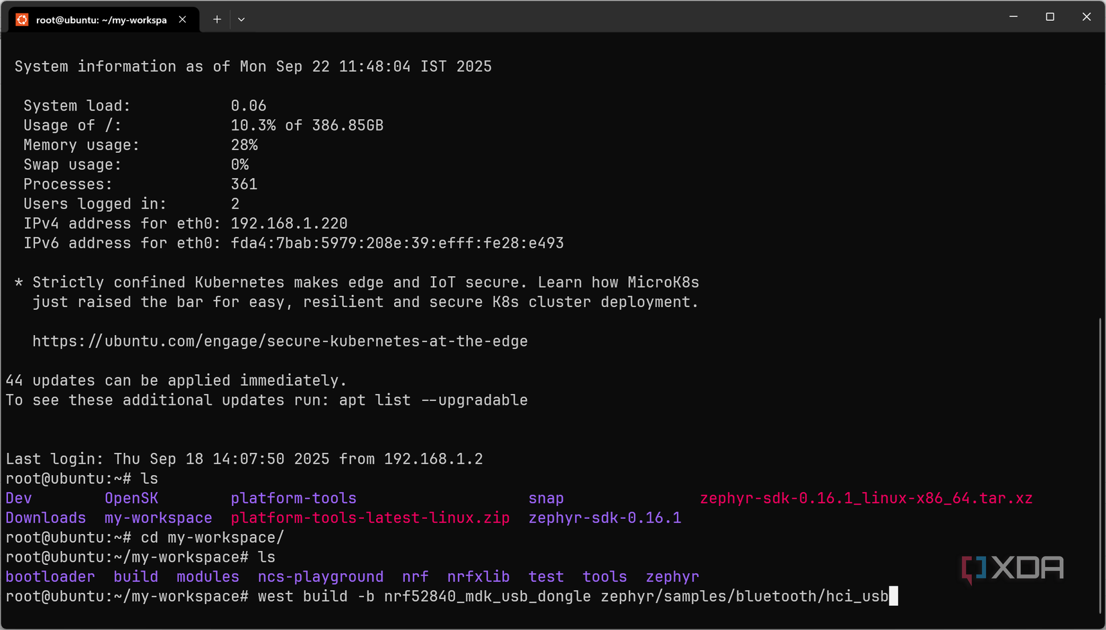Click zephyr-sdk-0.16.1_linux-x86_64.tar.xz file name
Viewport: 1106px width, 630px height.
click(x=866, y=499)
